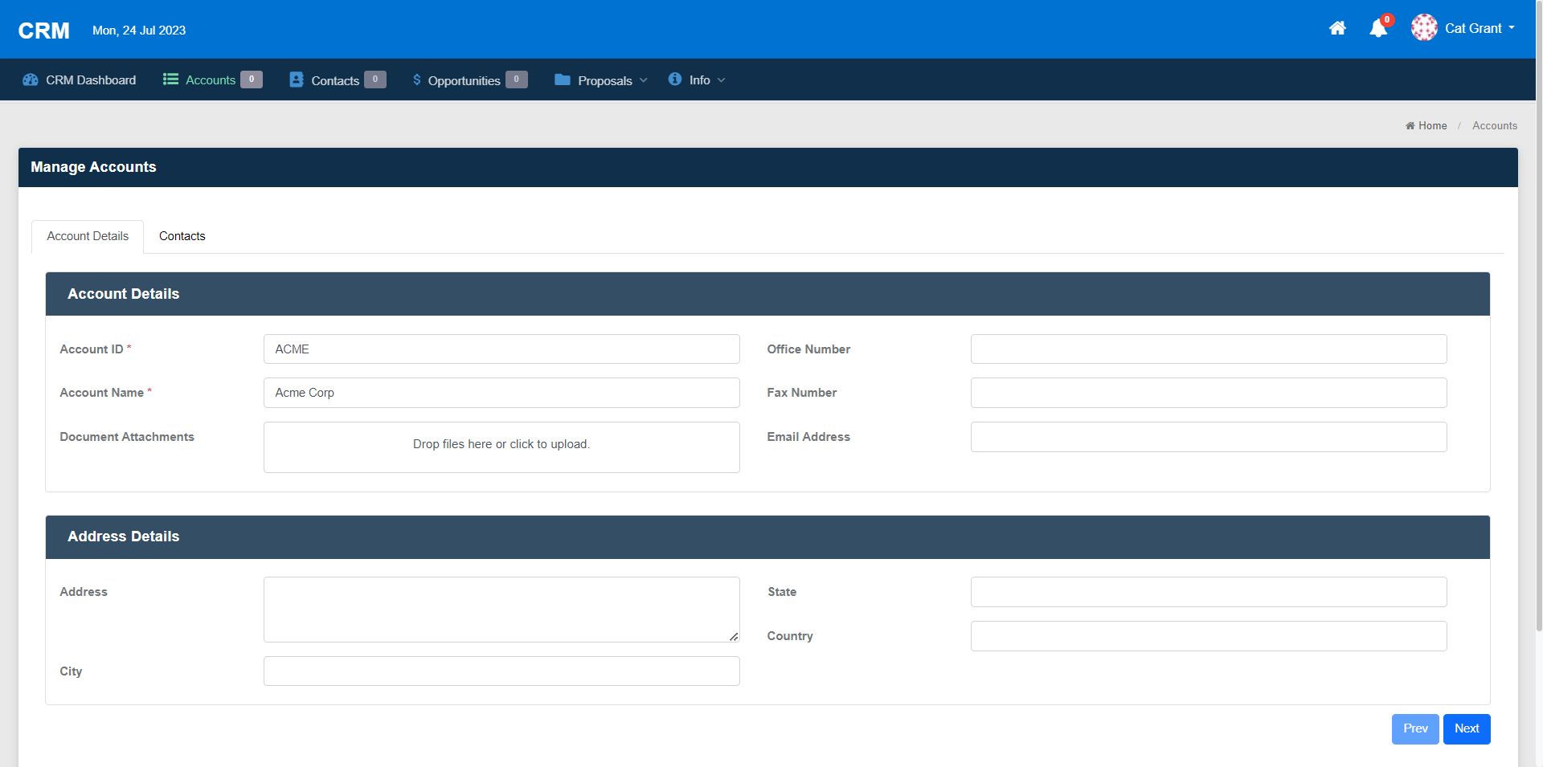The width and height of the screenshot is (1543, 767).
Task: Open CRM Dashboard from the navigation bar
Action: click(91, 80)
